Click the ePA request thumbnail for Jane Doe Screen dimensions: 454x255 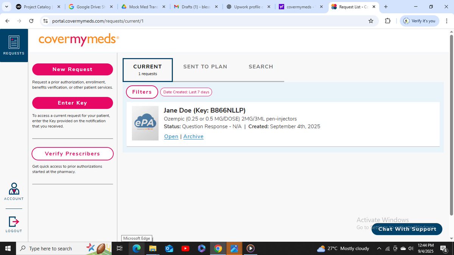pos(145,123)
